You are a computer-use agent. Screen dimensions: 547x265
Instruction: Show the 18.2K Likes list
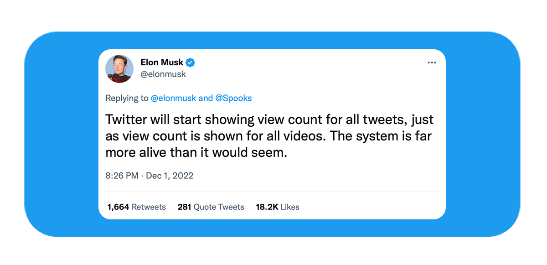point(278,207)
